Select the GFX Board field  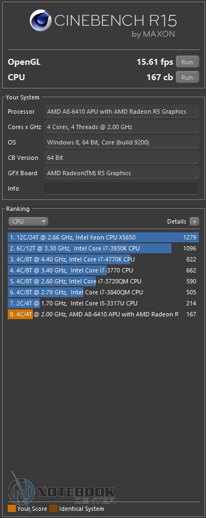[122, 173]
